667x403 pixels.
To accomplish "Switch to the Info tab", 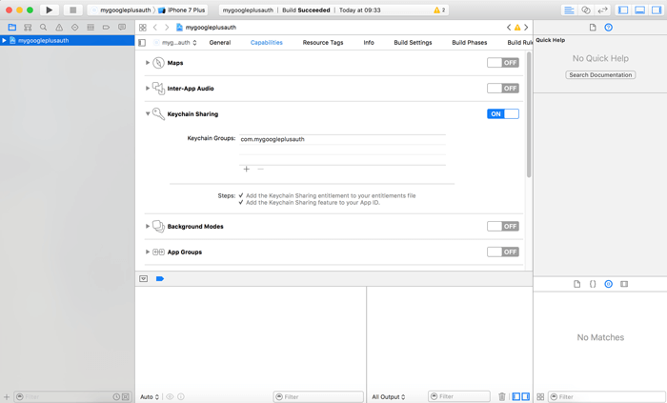I will click(x=369, y=43).
